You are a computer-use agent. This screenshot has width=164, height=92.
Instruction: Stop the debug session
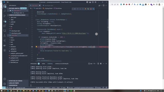[91, 9]
